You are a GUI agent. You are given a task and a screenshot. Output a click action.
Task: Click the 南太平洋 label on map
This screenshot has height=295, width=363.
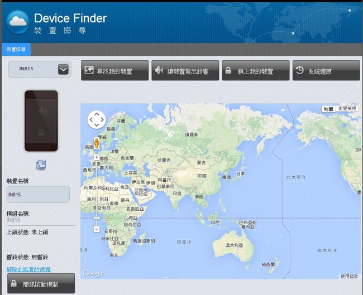(327, 250)
